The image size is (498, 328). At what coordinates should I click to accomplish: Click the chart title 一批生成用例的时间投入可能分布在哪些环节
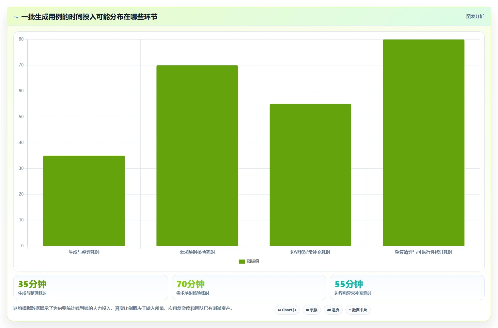pyautogui.click(x=89, y=17)
